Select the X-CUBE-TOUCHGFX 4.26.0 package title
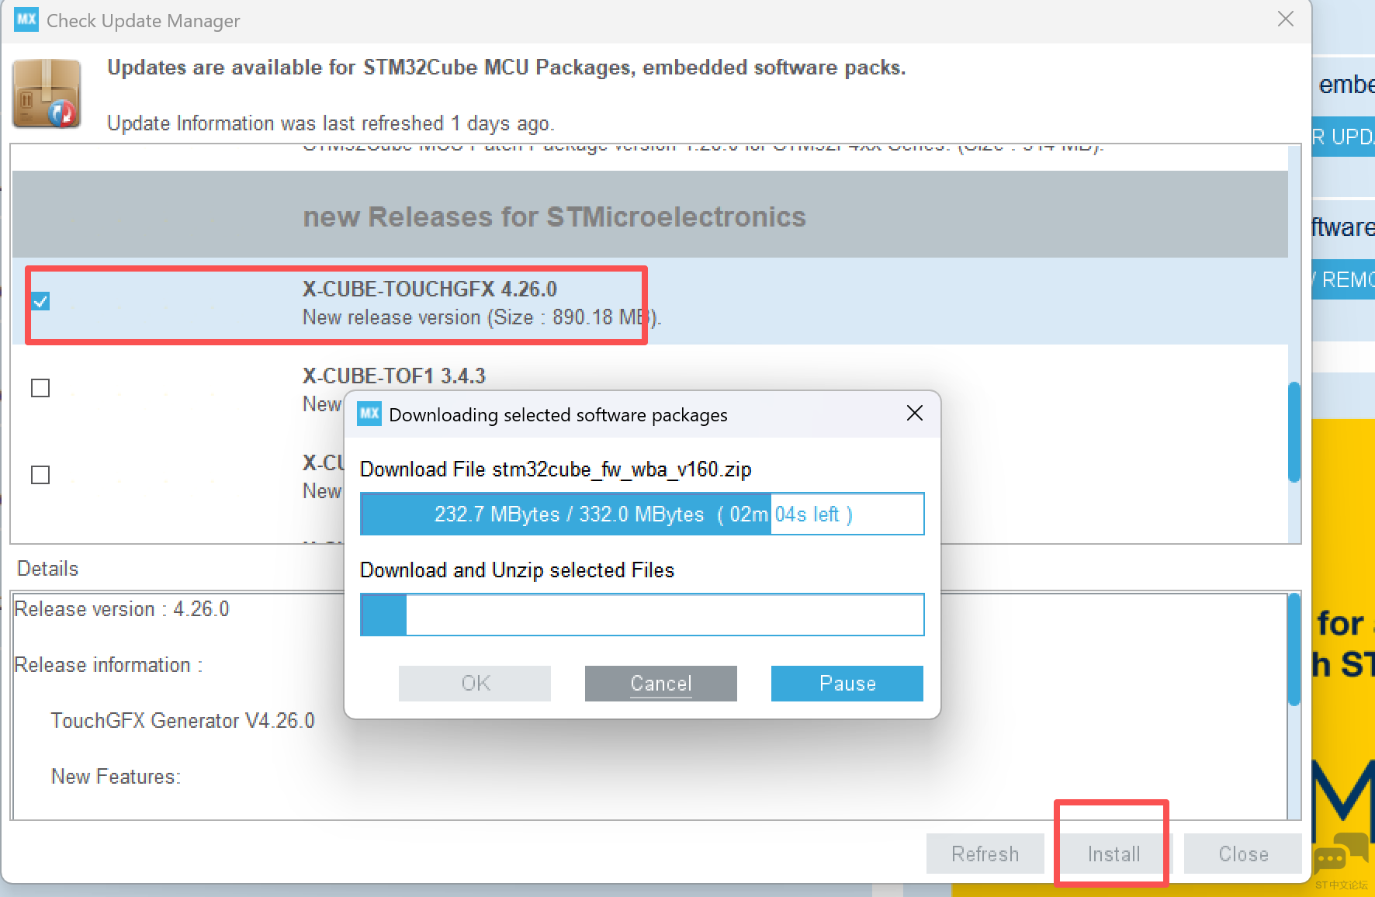1375x897 pixels. tap(430, 289)
